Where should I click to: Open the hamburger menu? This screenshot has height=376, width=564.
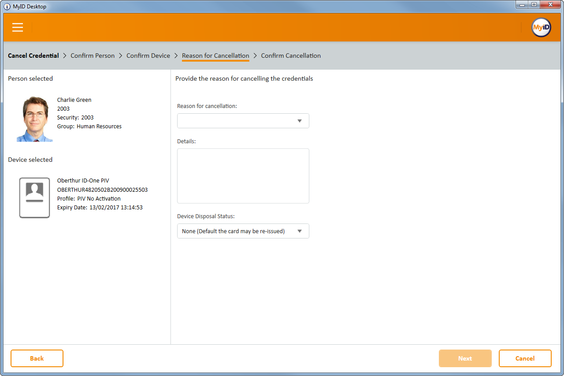(x=18, y=27)
